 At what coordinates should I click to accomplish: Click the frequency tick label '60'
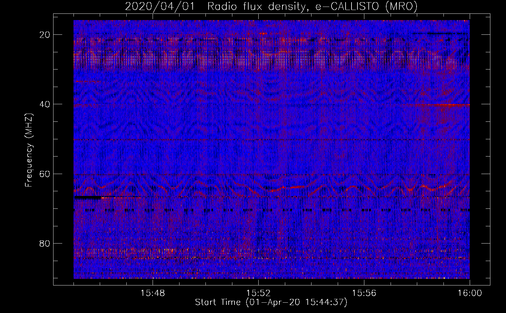tap(45, 174)
